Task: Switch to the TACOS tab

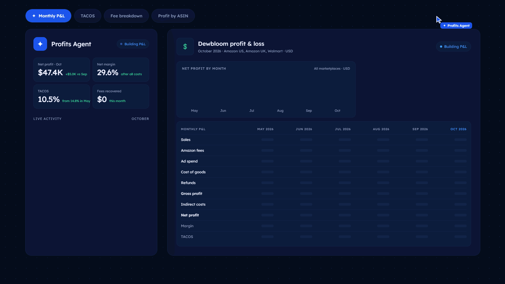Action: pos(88,16)
